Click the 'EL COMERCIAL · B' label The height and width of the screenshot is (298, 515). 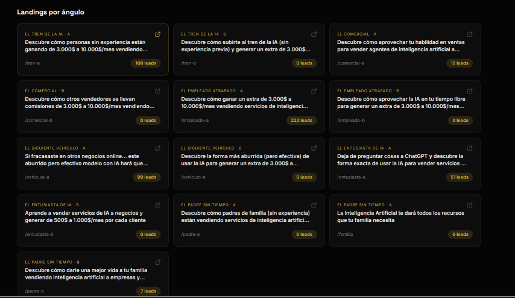pyautogui.click(x=45, y=91)
